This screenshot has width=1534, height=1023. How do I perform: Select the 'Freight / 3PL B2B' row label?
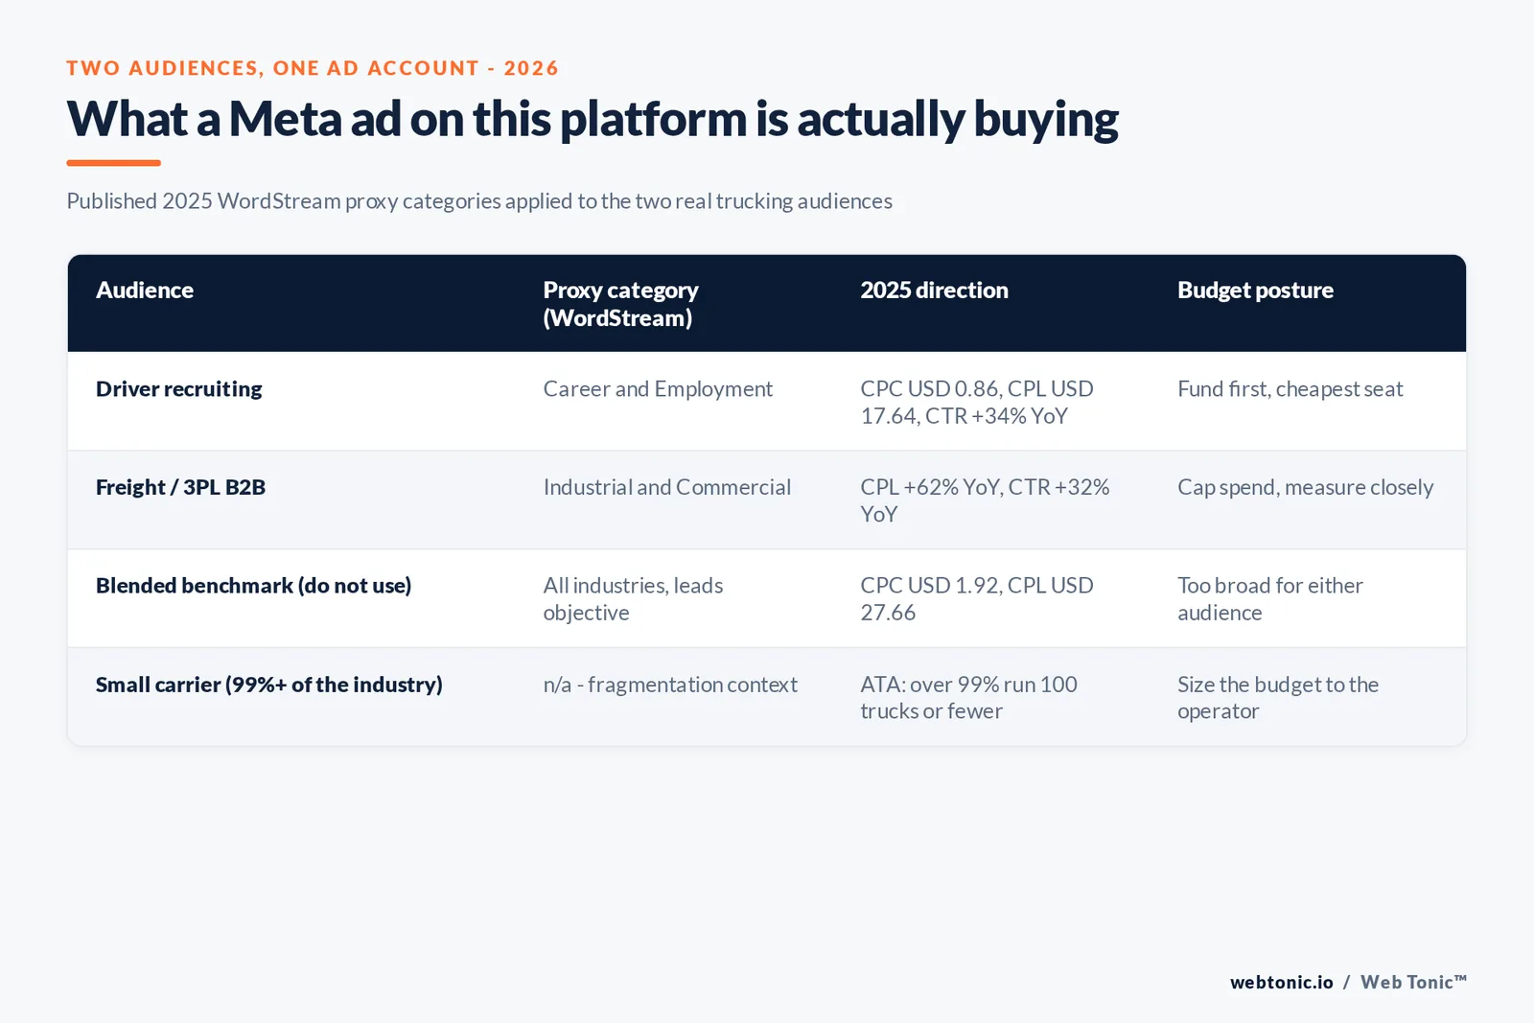180,487
